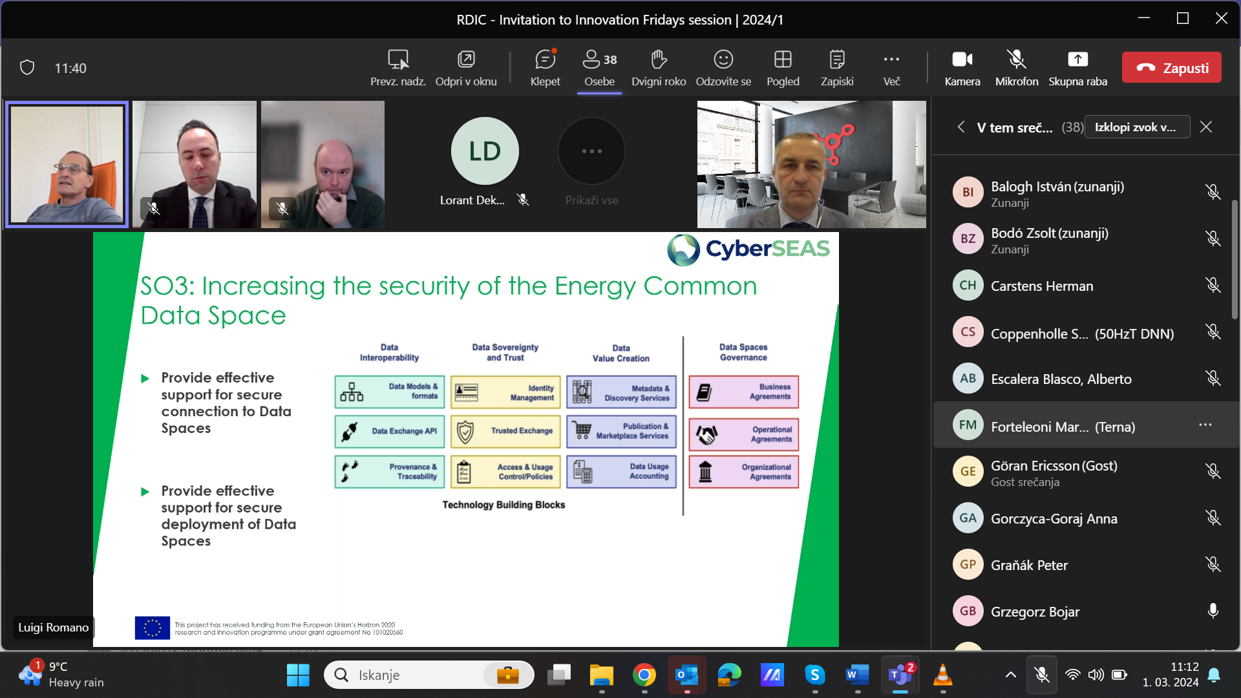Open Google Chrome from taskbar
1241x698 pixels.
click(x=644, y=675)
